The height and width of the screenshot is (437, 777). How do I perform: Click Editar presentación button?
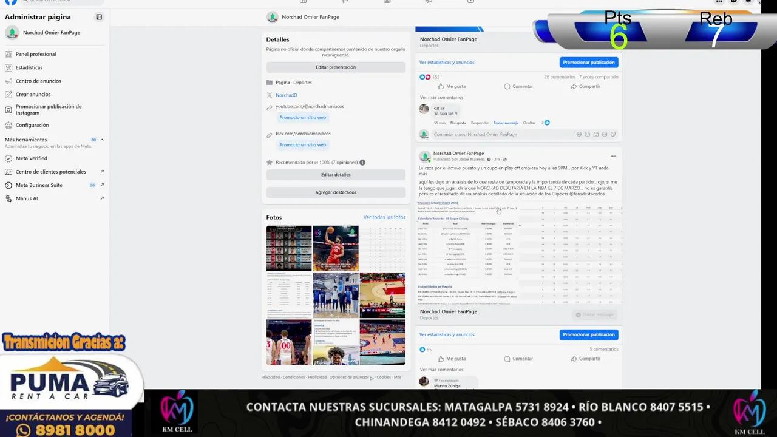point(336,67)
